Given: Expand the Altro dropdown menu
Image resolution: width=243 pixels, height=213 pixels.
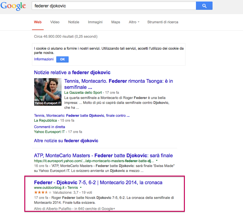Looking at the screenshot, I should pos(134,22).
